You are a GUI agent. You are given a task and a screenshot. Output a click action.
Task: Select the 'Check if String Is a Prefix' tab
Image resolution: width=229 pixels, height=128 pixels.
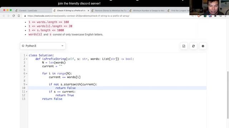(x=71, y=10)
